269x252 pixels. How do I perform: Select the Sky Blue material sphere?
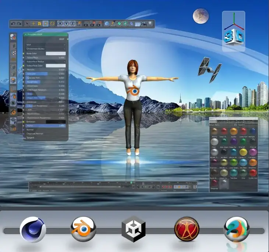coord(243,163)
